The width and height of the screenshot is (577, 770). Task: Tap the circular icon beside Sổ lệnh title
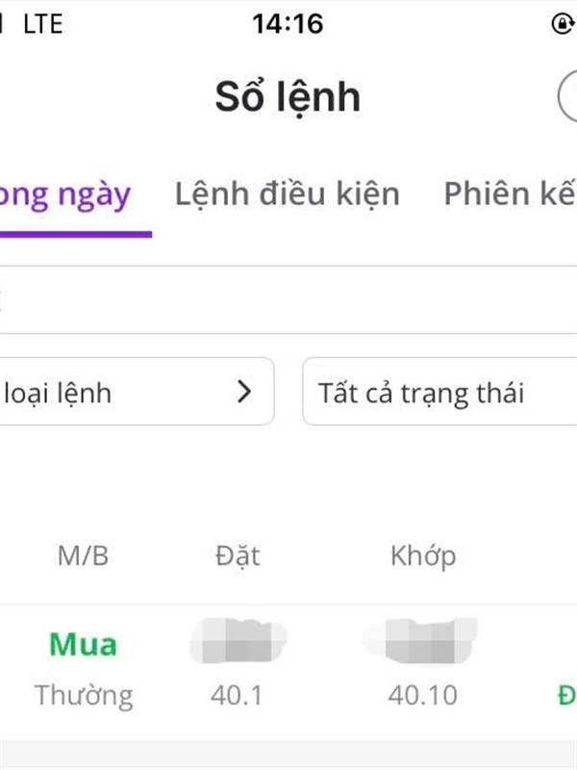(569, 97)
